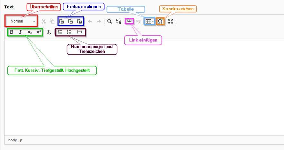
Task: Click Paste from Word icon
Action: [79, 21]
